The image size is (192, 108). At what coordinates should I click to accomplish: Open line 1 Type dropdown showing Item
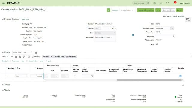[x=22, y=76]
